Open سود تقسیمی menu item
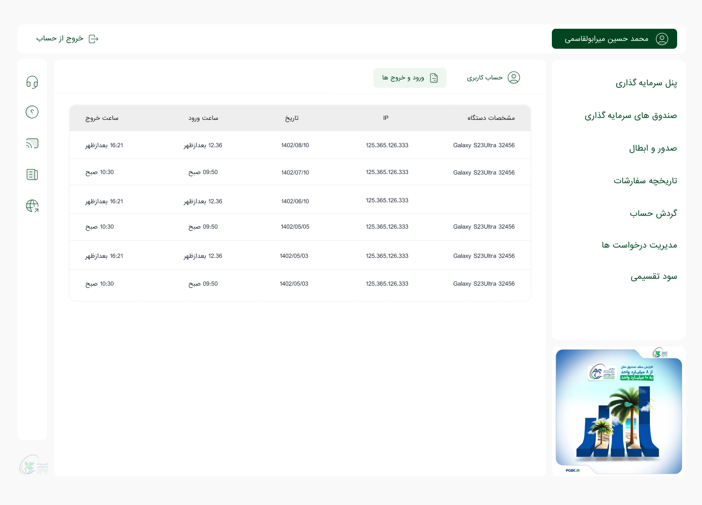 pyautogui.click(x=653, y=277)
